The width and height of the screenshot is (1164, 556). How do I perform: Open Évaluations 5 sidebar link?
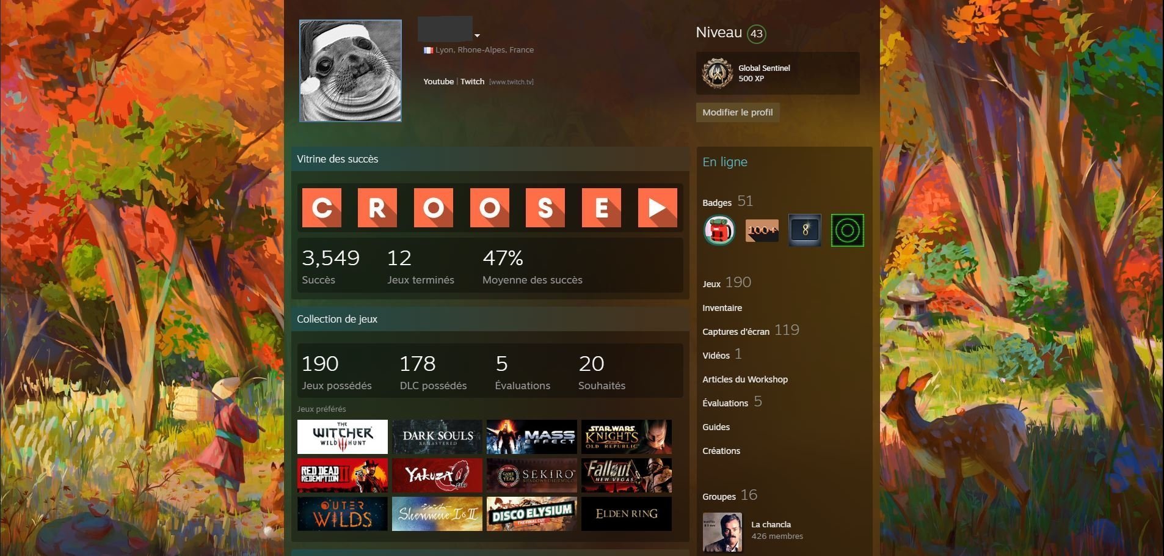point(732,402)
